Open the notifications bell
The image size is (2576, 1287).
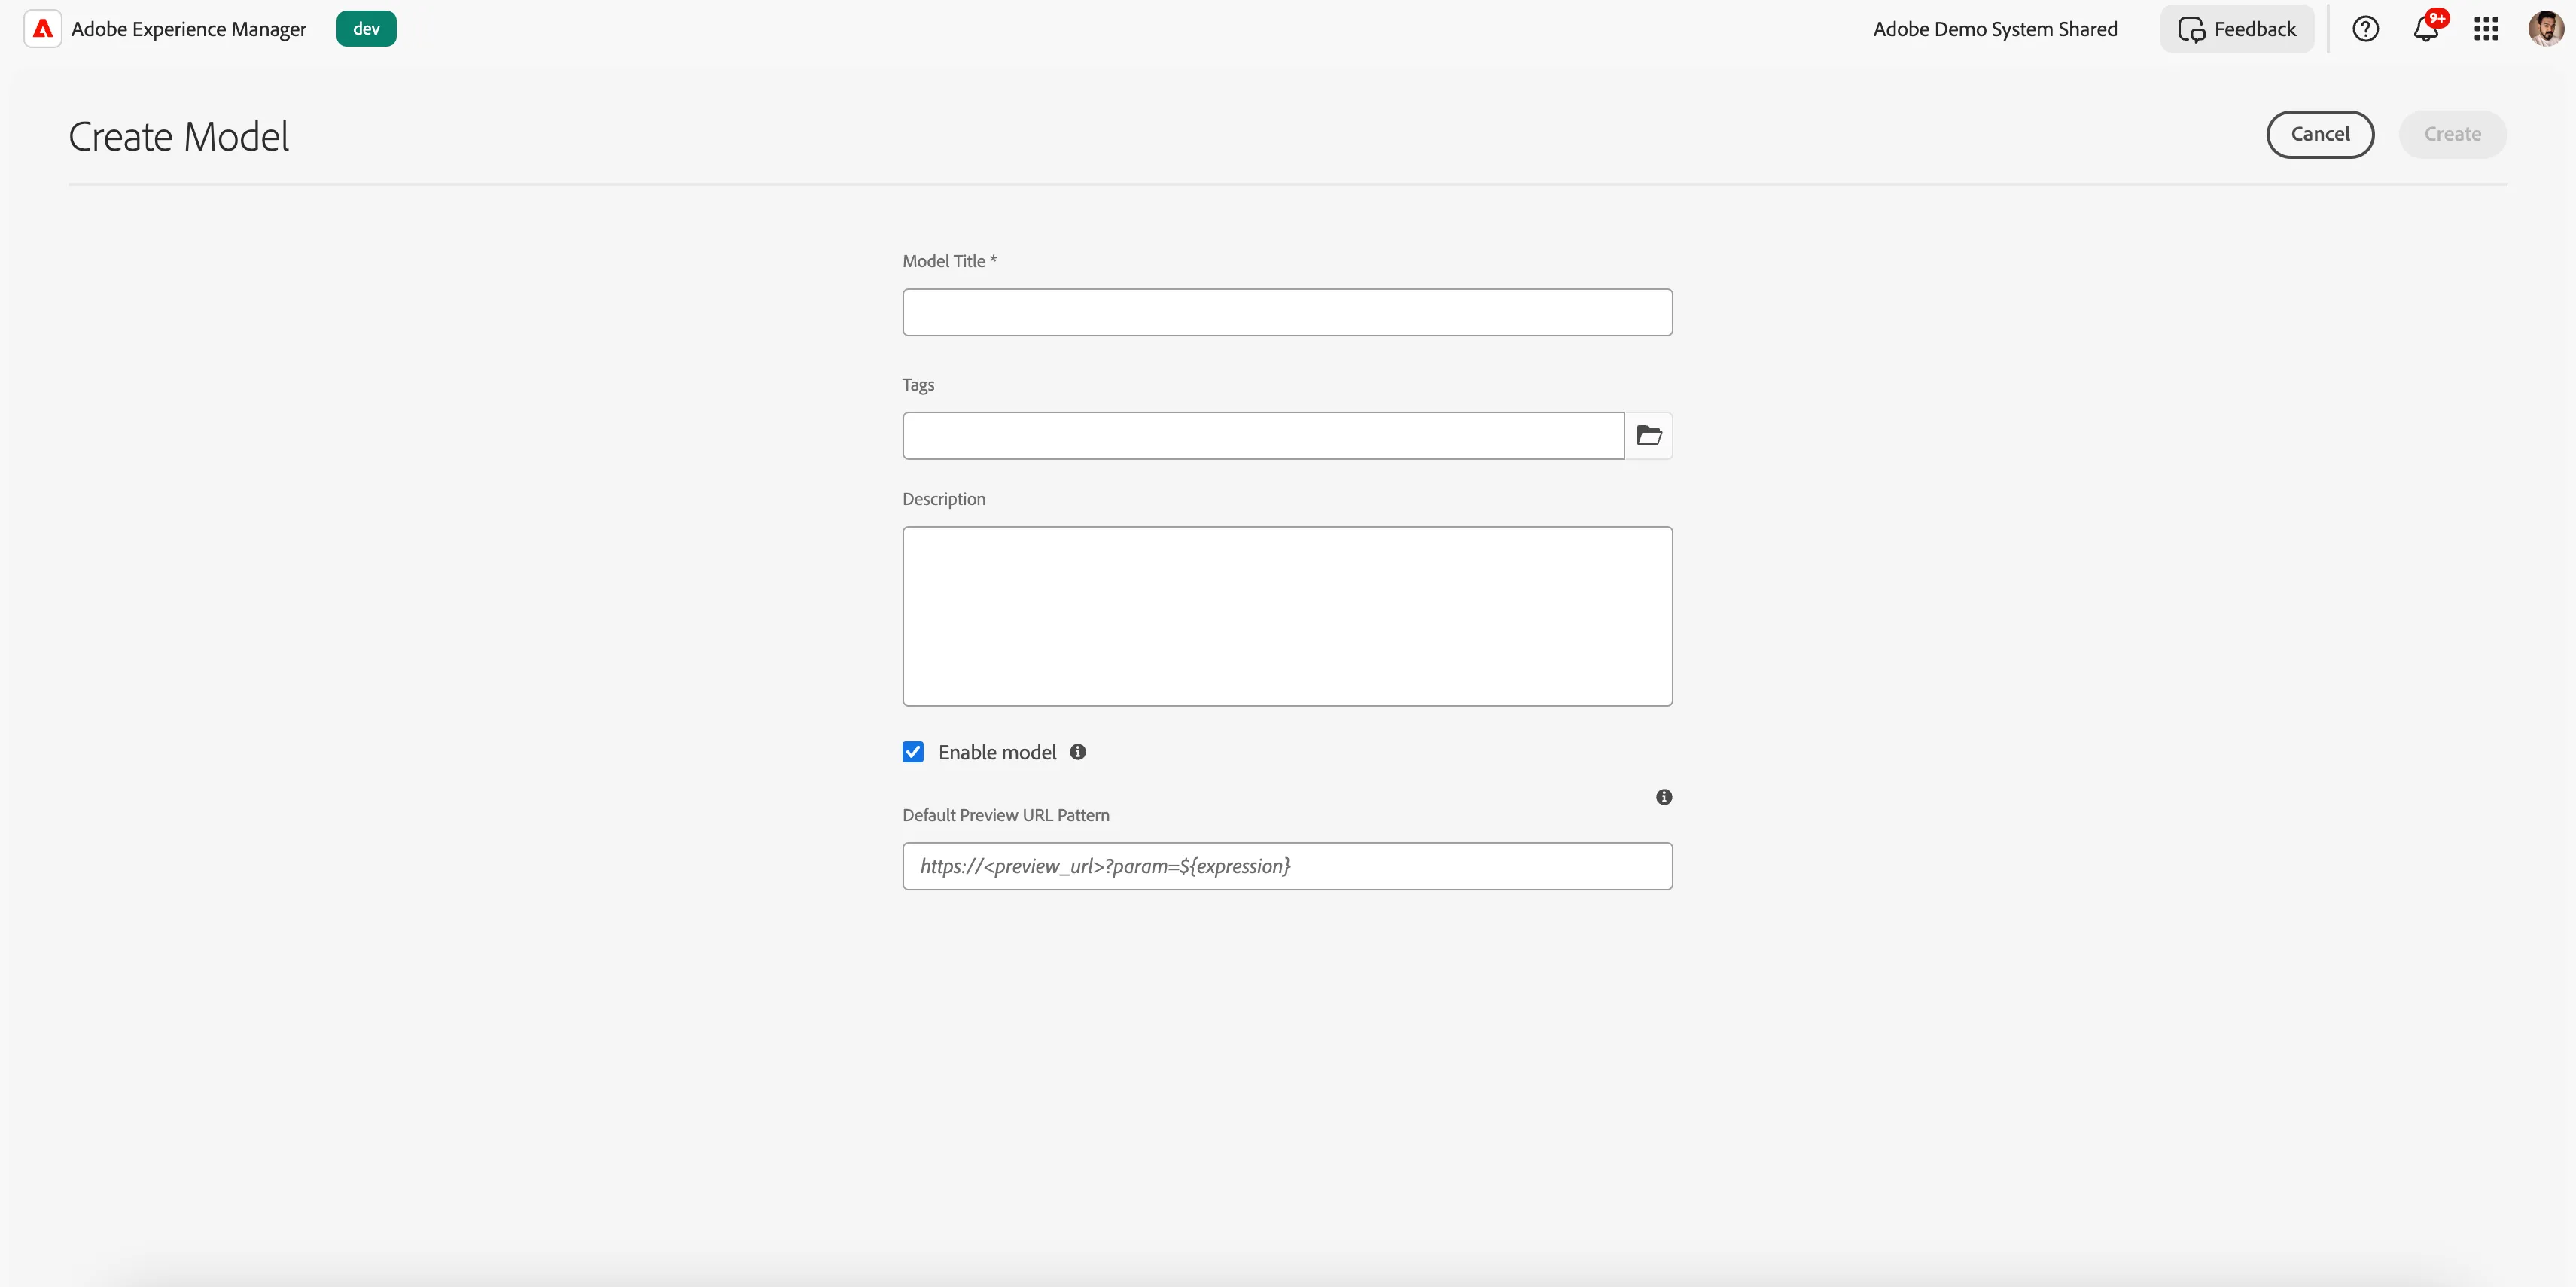pos(2427,28)
